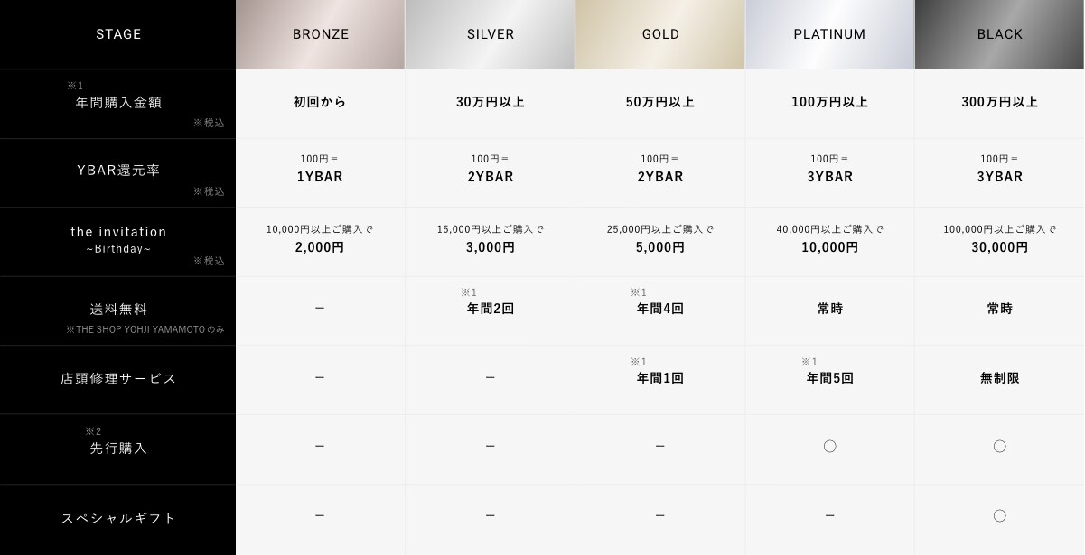Choose the BLACK stage header
1085x555 pixels.
(999, 34)
